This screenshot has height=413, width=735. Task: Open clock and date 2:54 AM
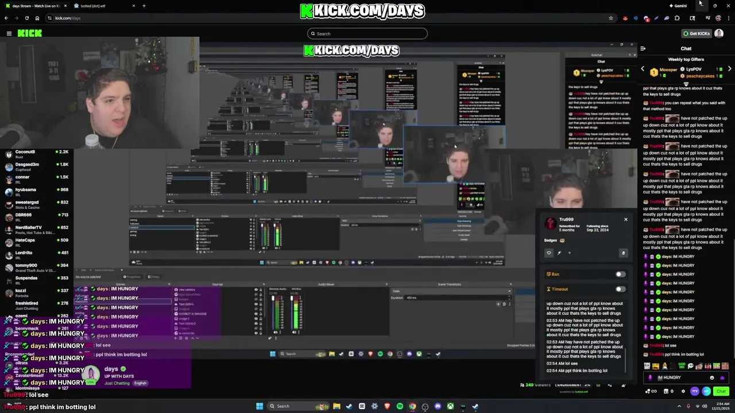point(719,406)
